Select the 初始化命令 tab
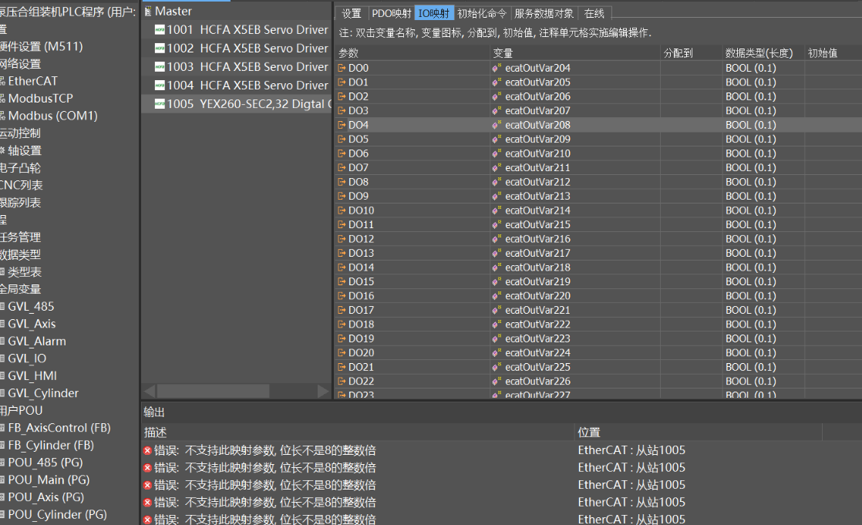 click(482, 13)
